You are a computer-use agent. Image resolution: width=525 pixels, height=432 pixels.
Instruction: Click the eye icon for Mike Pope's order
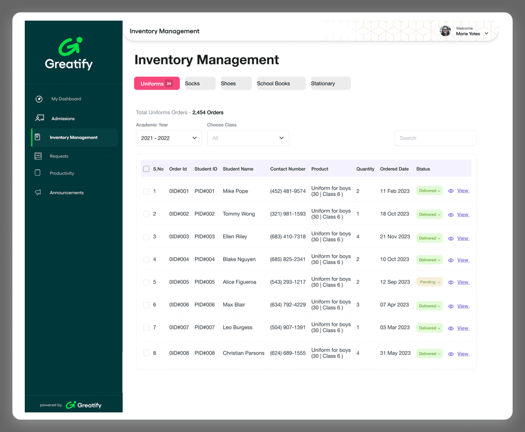click(x=451, y=191)
